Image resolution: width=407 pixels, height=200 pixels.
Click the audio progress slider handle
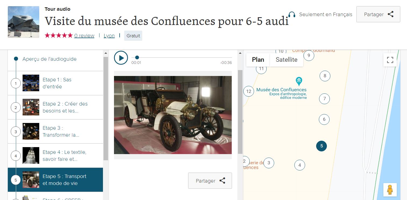point(137,57)
